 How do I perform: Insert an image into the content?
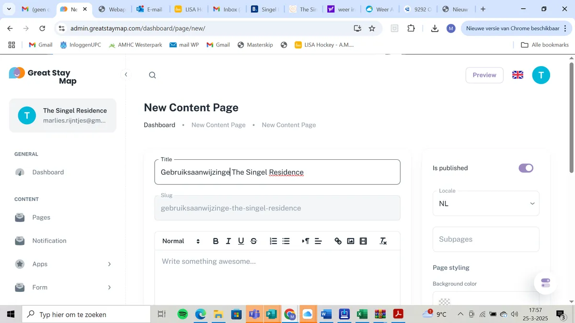(x=351, y=241)
